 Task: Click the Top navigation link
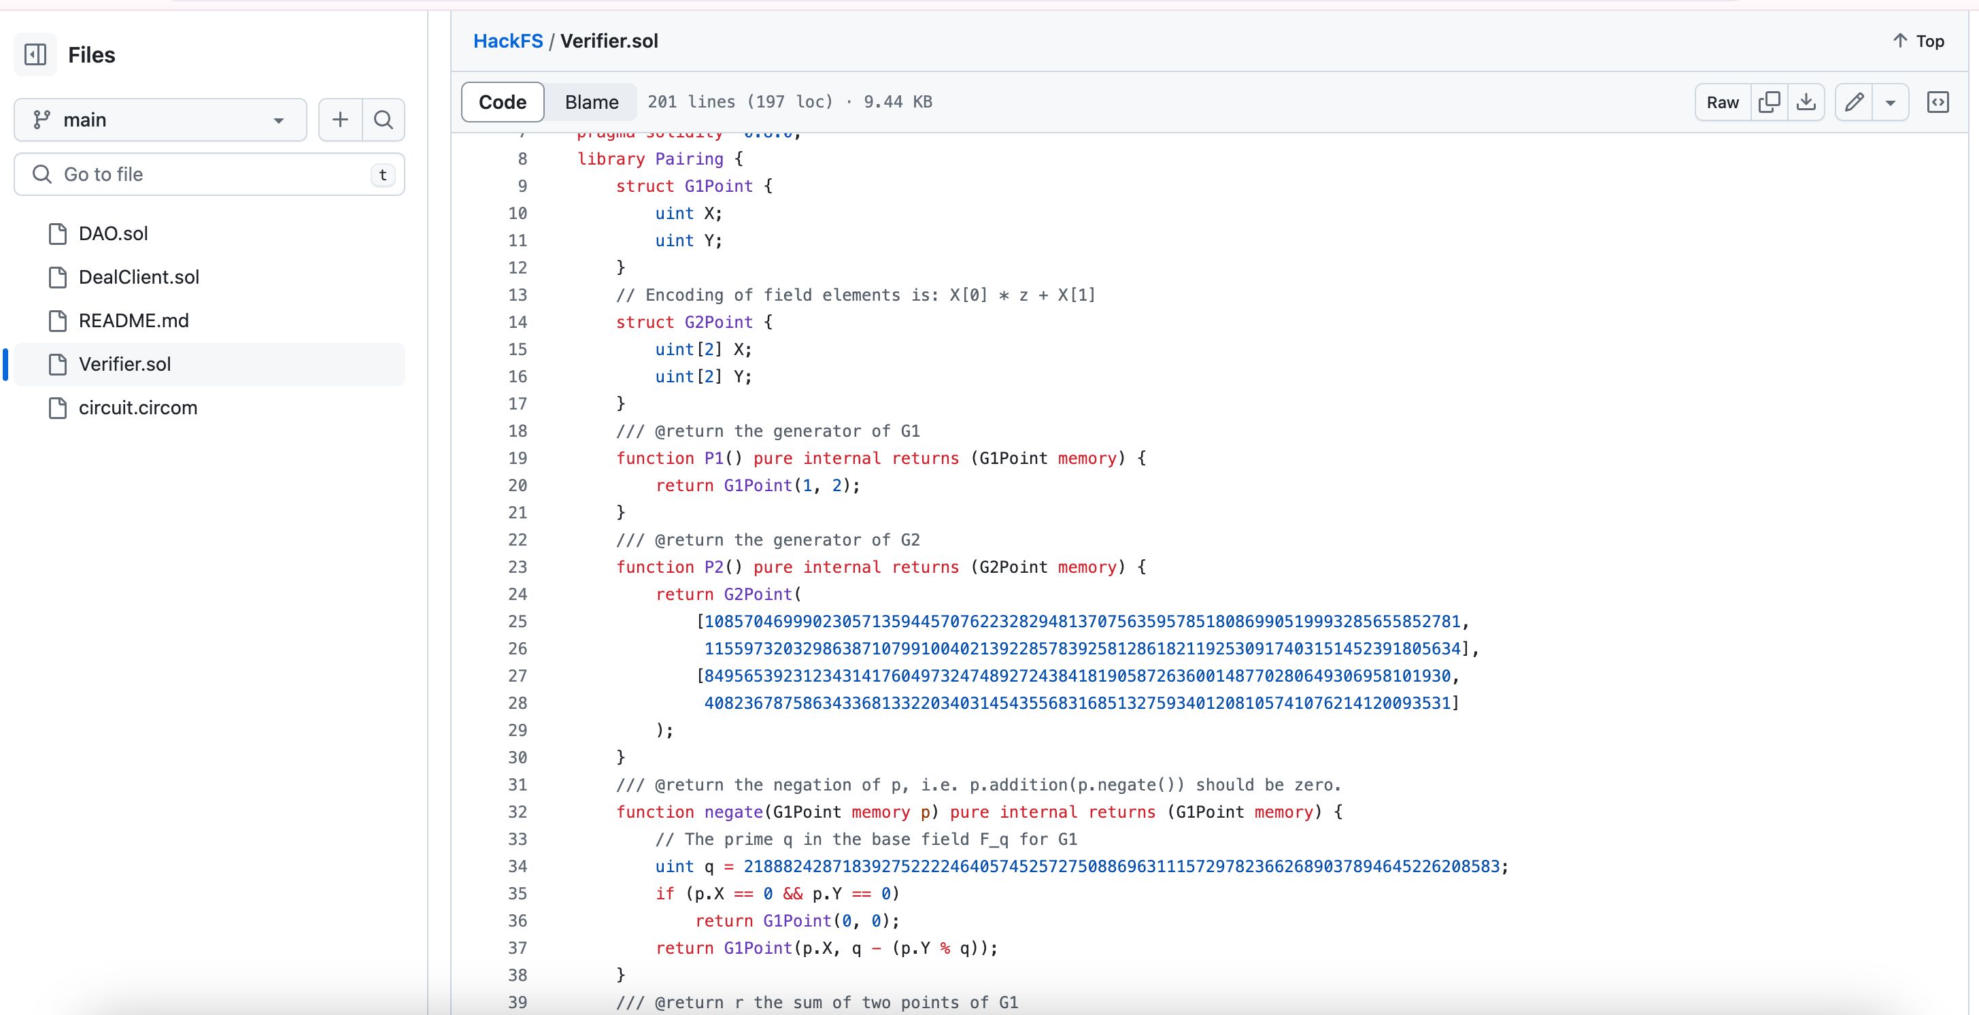(1918, 40)
